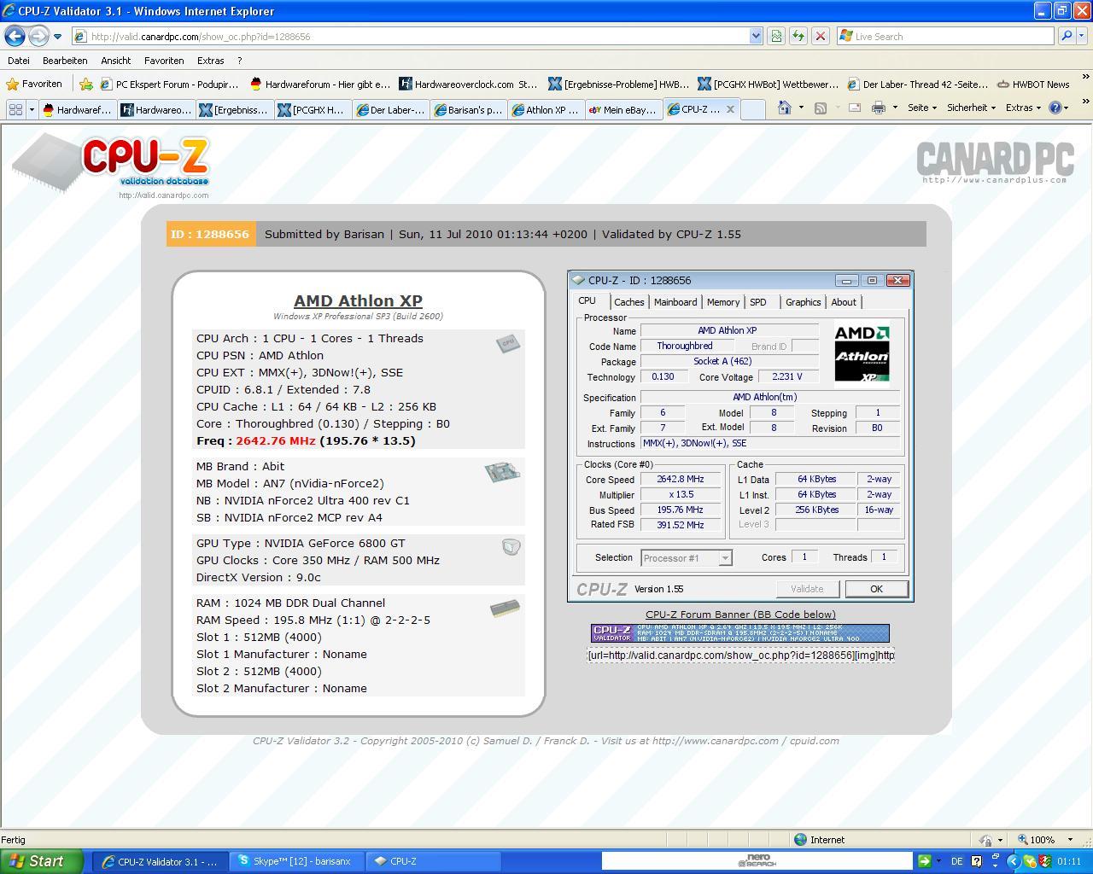Open PCGHX HWBot Wettbewerb favorite link
The image size is (1093, 874).
tap(768, 84)
